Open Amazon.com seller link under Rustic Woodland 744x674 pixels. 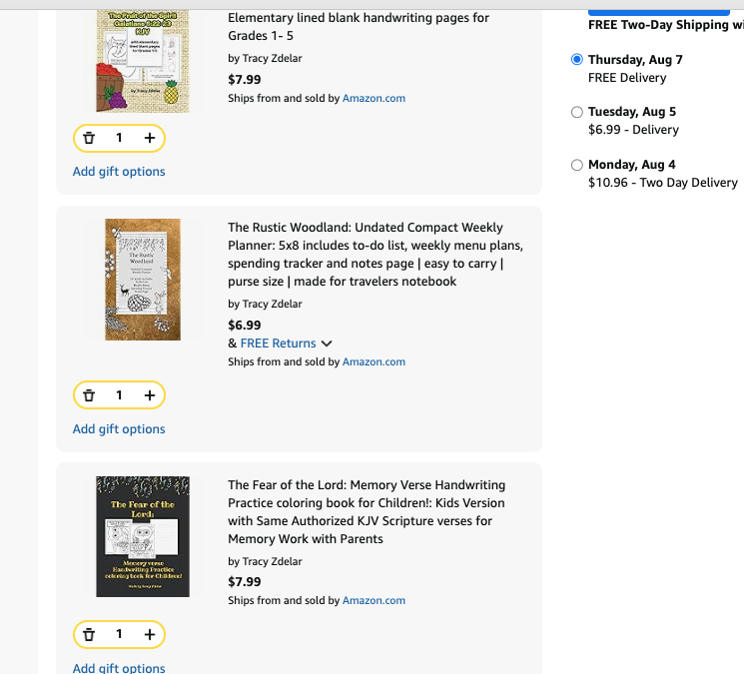[x=373, y=361]
